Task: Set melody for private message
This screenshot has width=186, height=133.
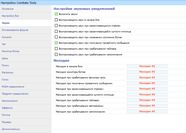Action: pos(147,83)
